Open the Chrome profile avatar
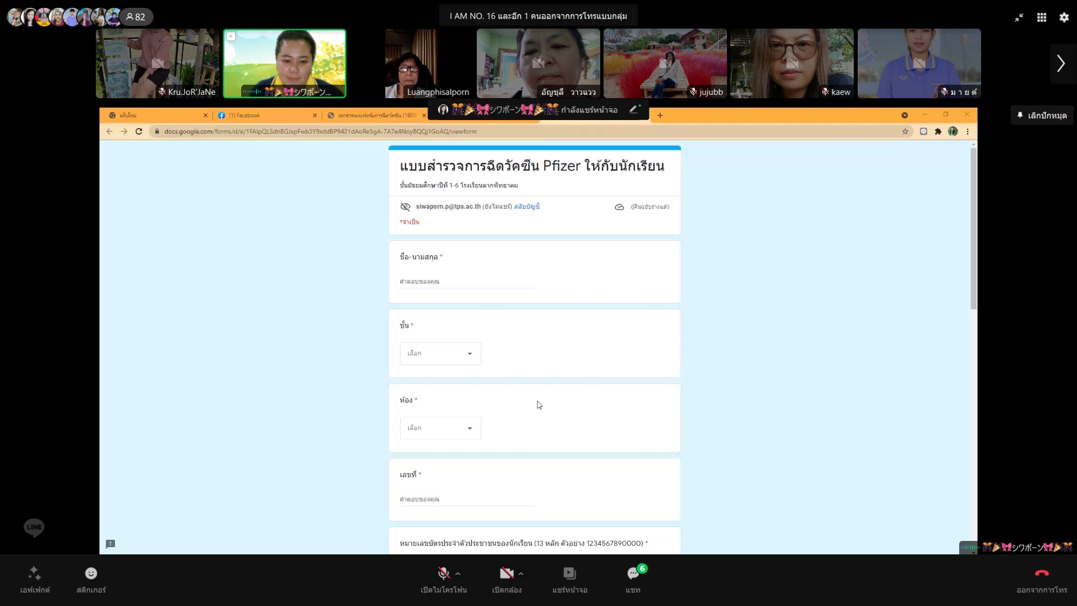1077x606 pixels. tap(952, 131)
